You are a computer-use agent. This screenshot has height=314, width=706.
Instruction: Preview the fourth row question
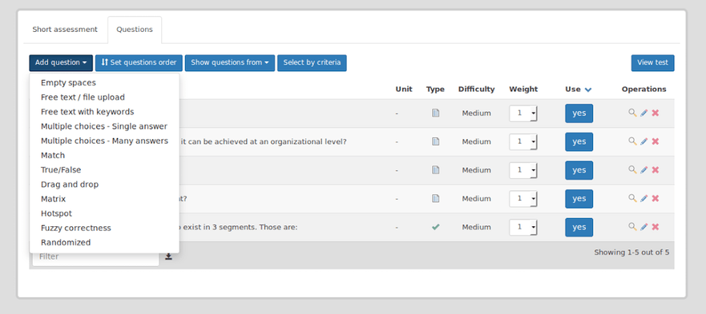[632, 198]
